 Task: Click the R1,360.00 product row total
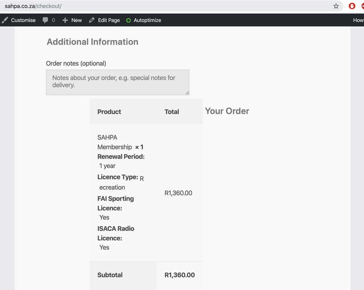[178, 193]
